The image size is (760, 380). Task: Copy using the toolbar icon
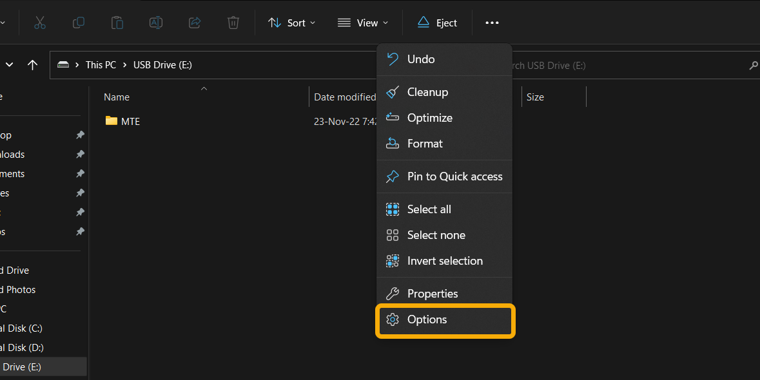78,23
